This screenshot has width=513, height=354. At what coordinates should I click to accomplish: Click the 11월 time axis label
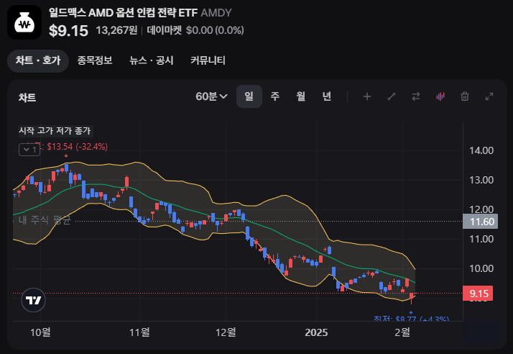coord(139,332)
